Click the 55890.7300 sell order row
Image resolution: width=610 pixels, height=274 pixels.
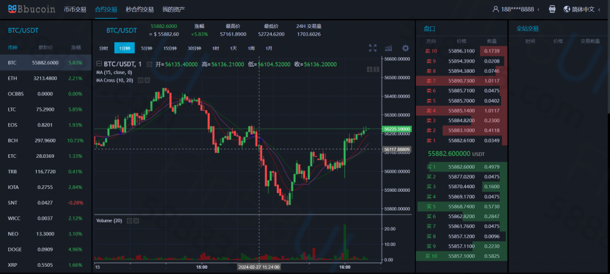click(460, 80)
